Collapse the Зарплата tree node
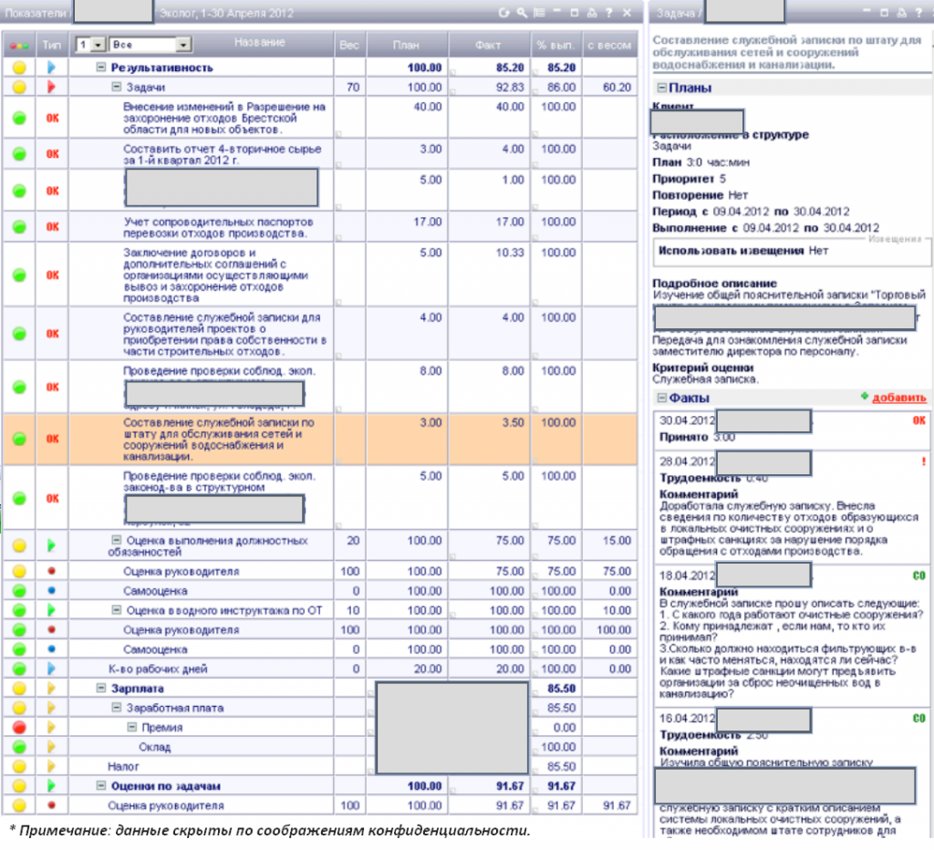The height and width of the screenshot is (850, 934). pos(101,689)
